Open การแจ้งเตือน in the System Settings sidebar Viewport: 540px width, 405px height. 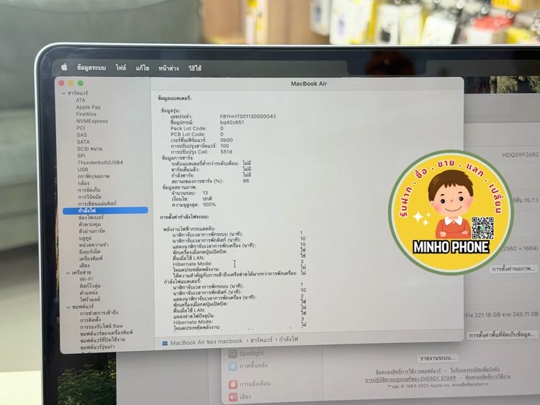tap(250, 383)
